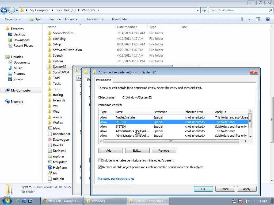Click the Name column header in Explorer
Image resolution: width=274 pixels, height=205 pixels.
pos(81,27)
